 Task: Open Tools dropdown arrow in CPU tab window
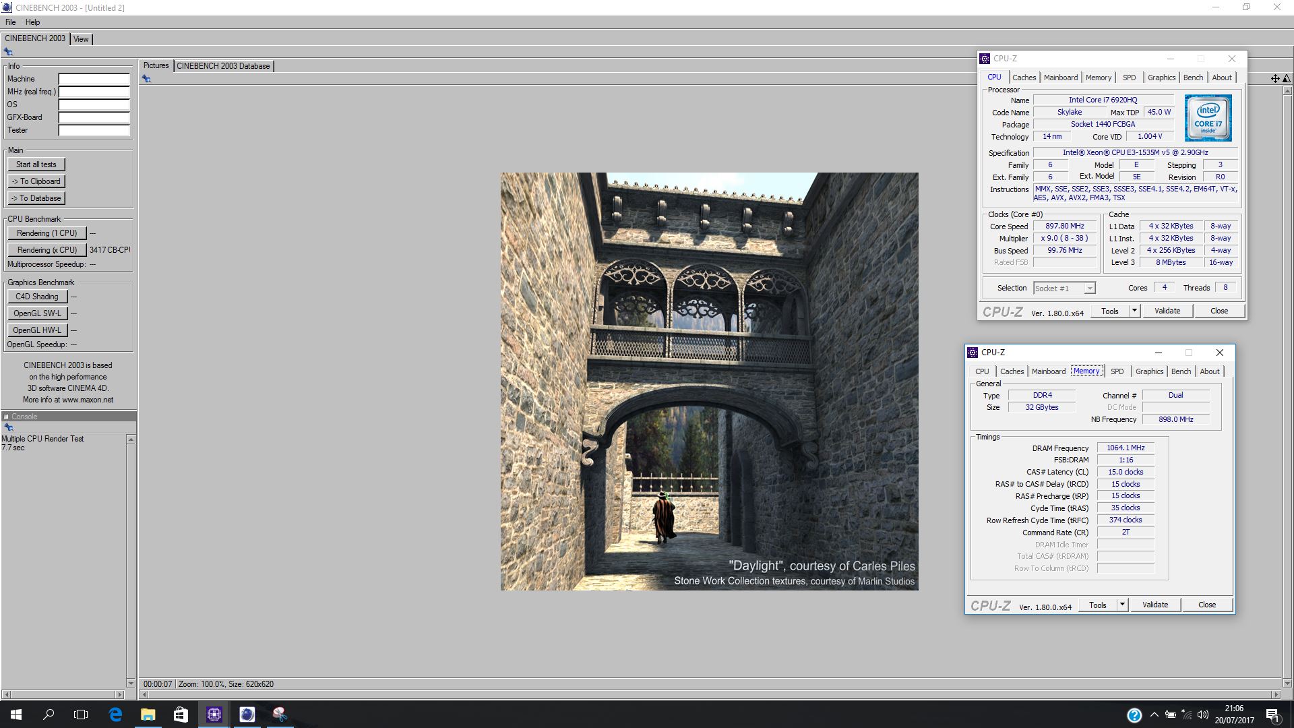1134,311
